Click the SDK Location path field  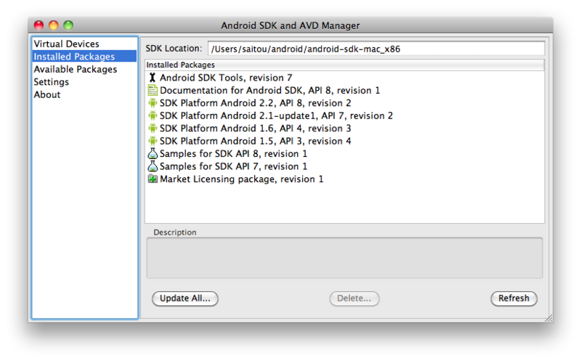[x=376, y=49]
